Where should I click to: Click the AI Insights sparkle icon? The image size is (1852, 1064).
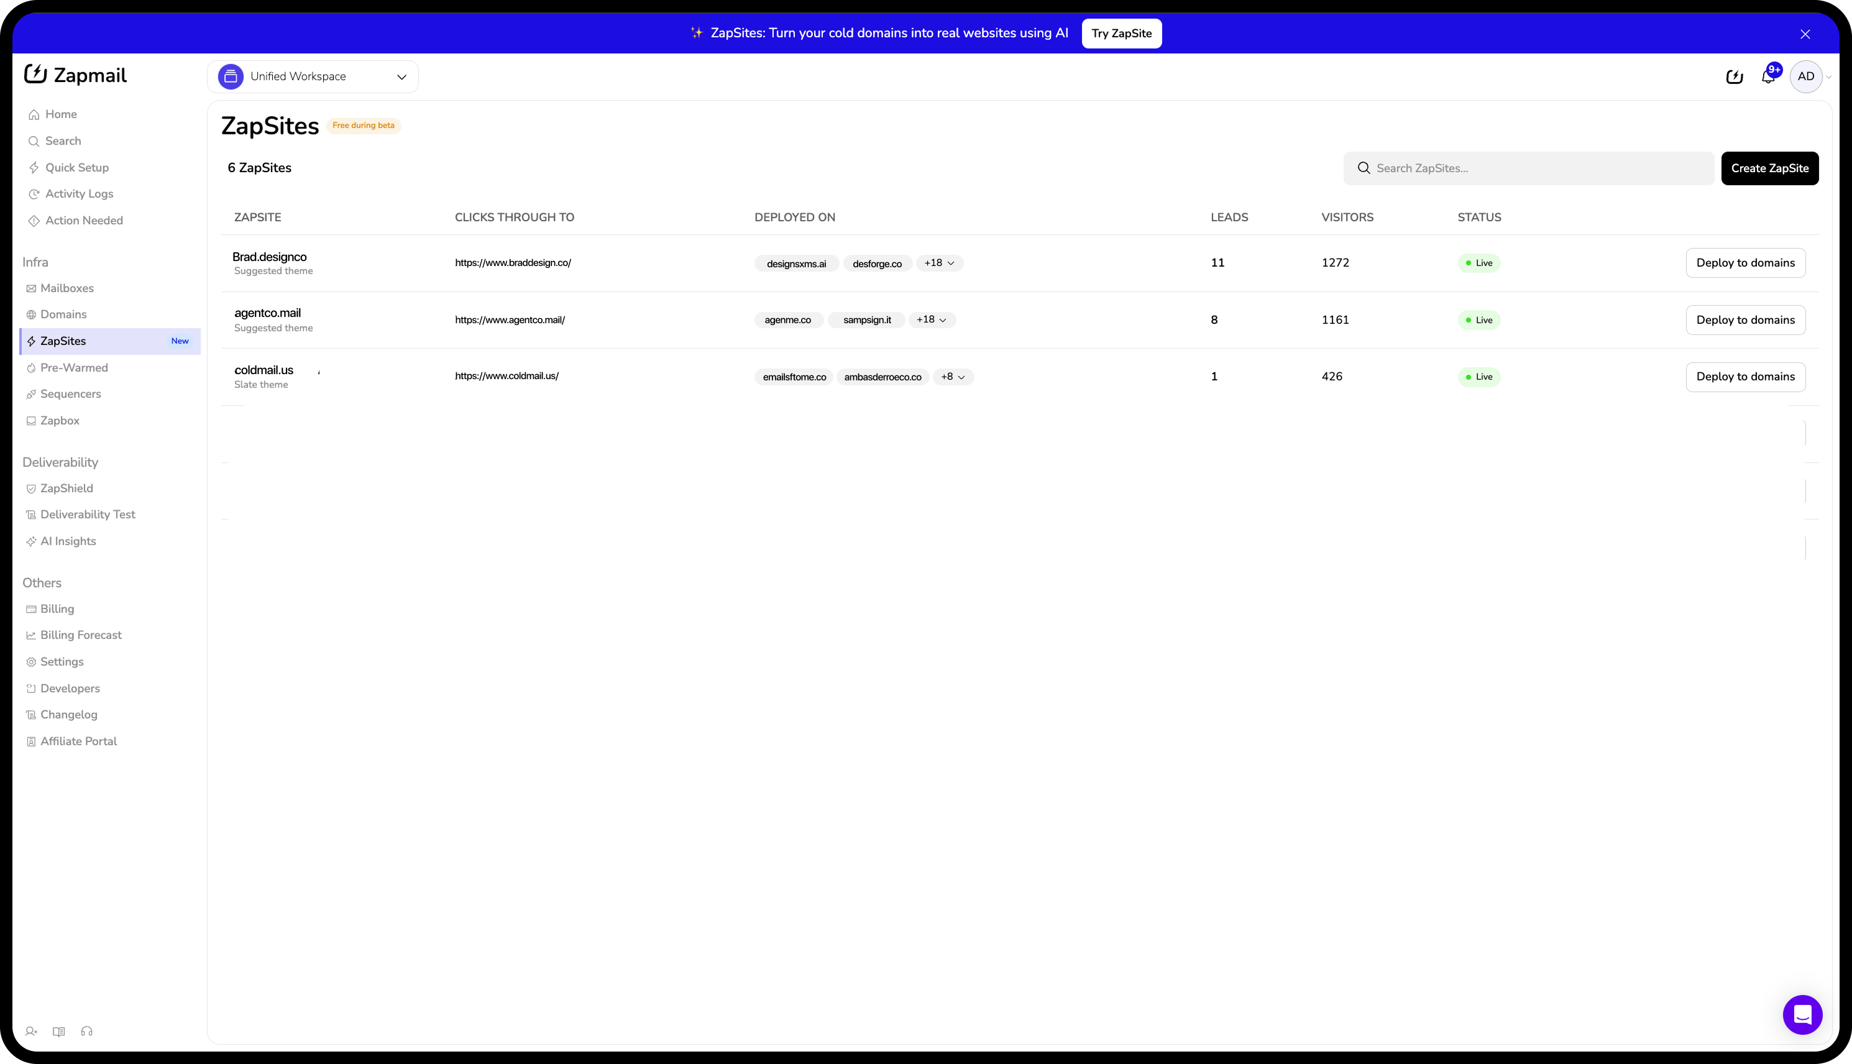32,541
